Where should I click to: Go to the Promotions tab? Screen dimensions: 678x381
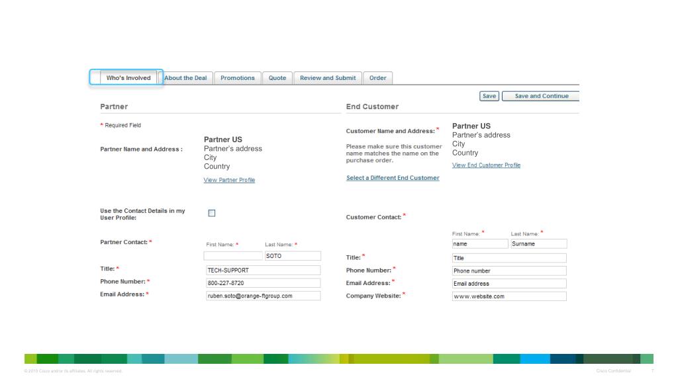[238, 78]
